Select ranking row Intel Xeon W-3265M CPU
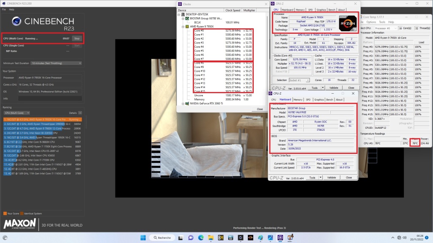This screenshot has width=433, height=243. point(43,133)
